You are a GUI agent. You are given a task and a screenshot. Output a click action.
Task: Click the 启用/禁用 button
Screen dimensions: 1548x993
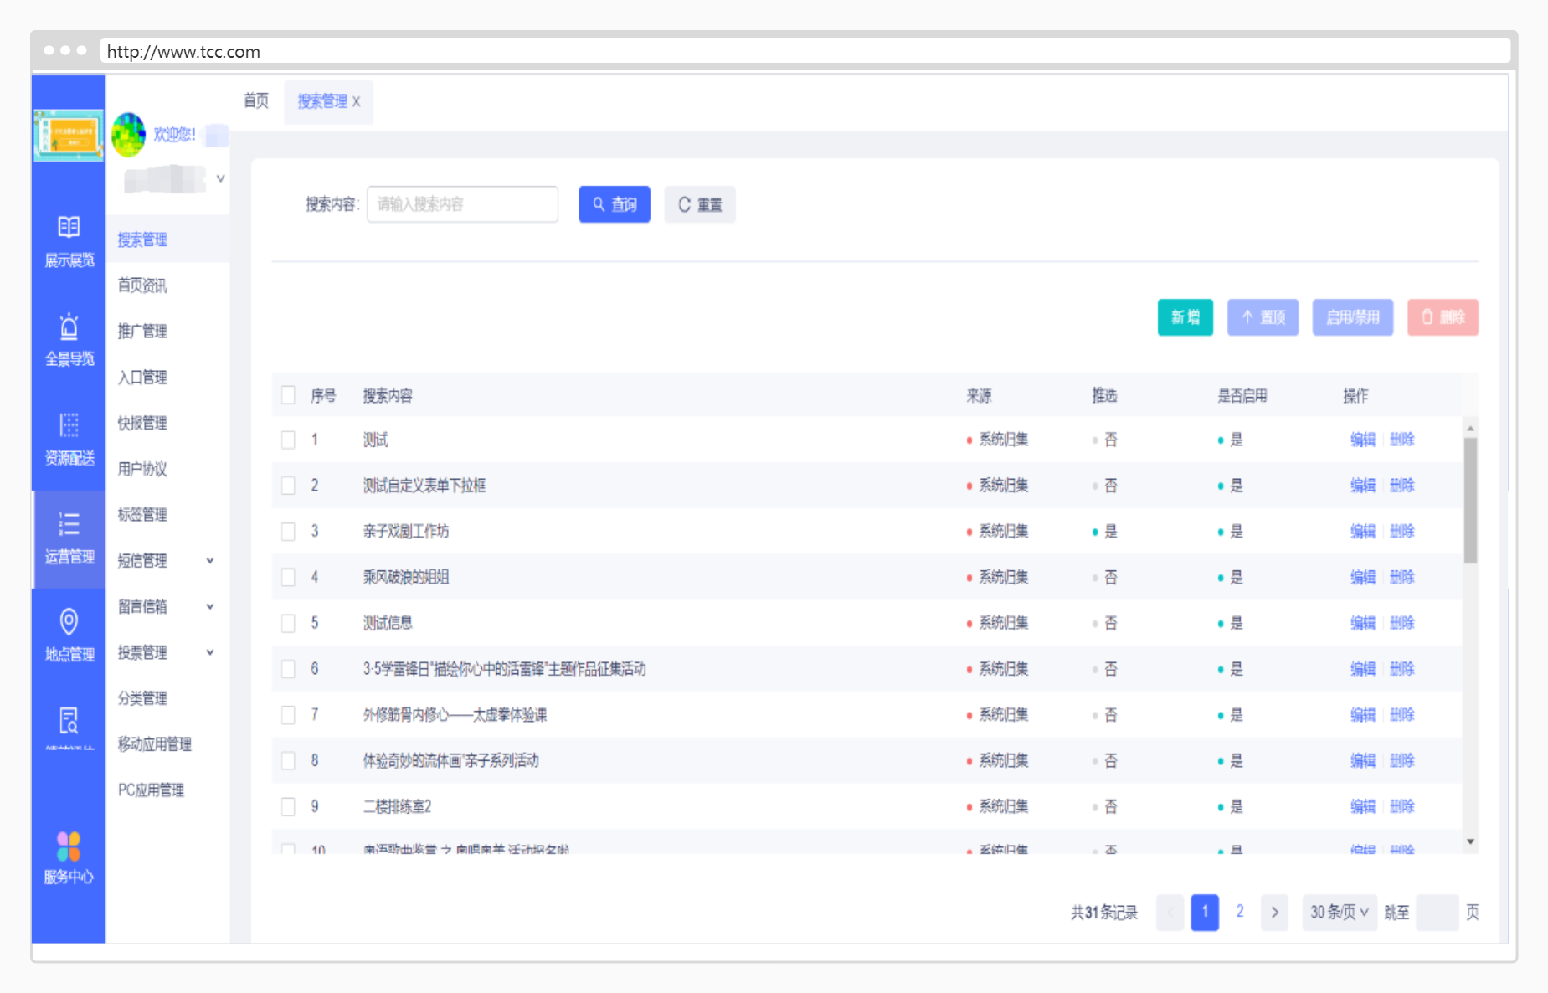1353,317
